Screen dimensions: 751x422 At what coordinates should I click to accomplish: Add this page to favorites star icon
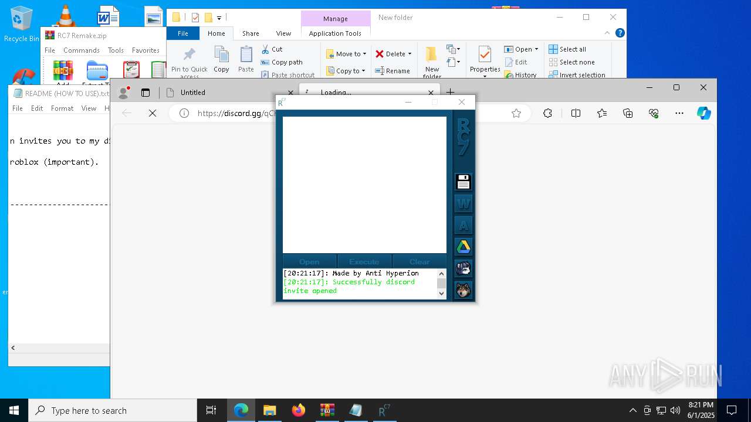[516, 113]
